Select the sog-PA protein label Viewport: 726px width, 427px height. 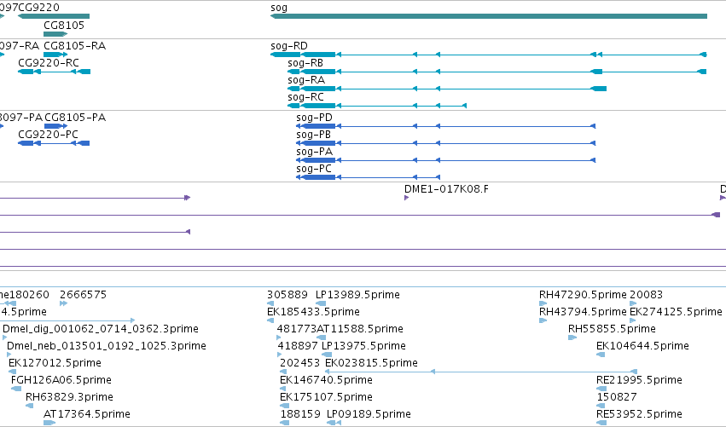315,152
